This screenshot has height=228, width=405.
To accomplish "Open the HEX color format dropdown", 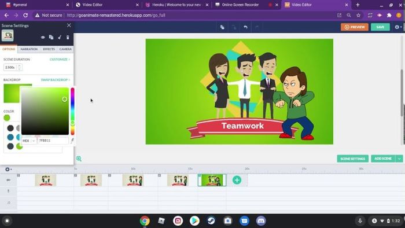I will tap(29, 141).
